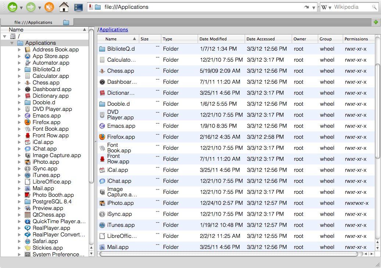Click the Stickies.app icon in the sidebar

(28, 248)
